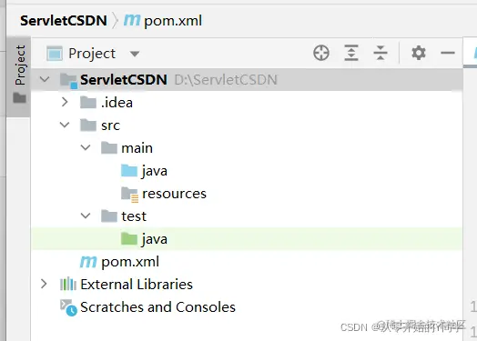Expand the .idea folder chevron
The width and height of the screenshot is (477, 341).
coord(65,102)
